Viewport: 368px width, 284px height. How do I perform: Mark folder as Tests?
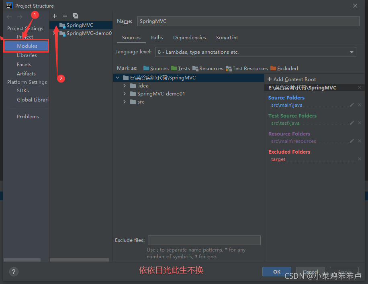point(180,69)
